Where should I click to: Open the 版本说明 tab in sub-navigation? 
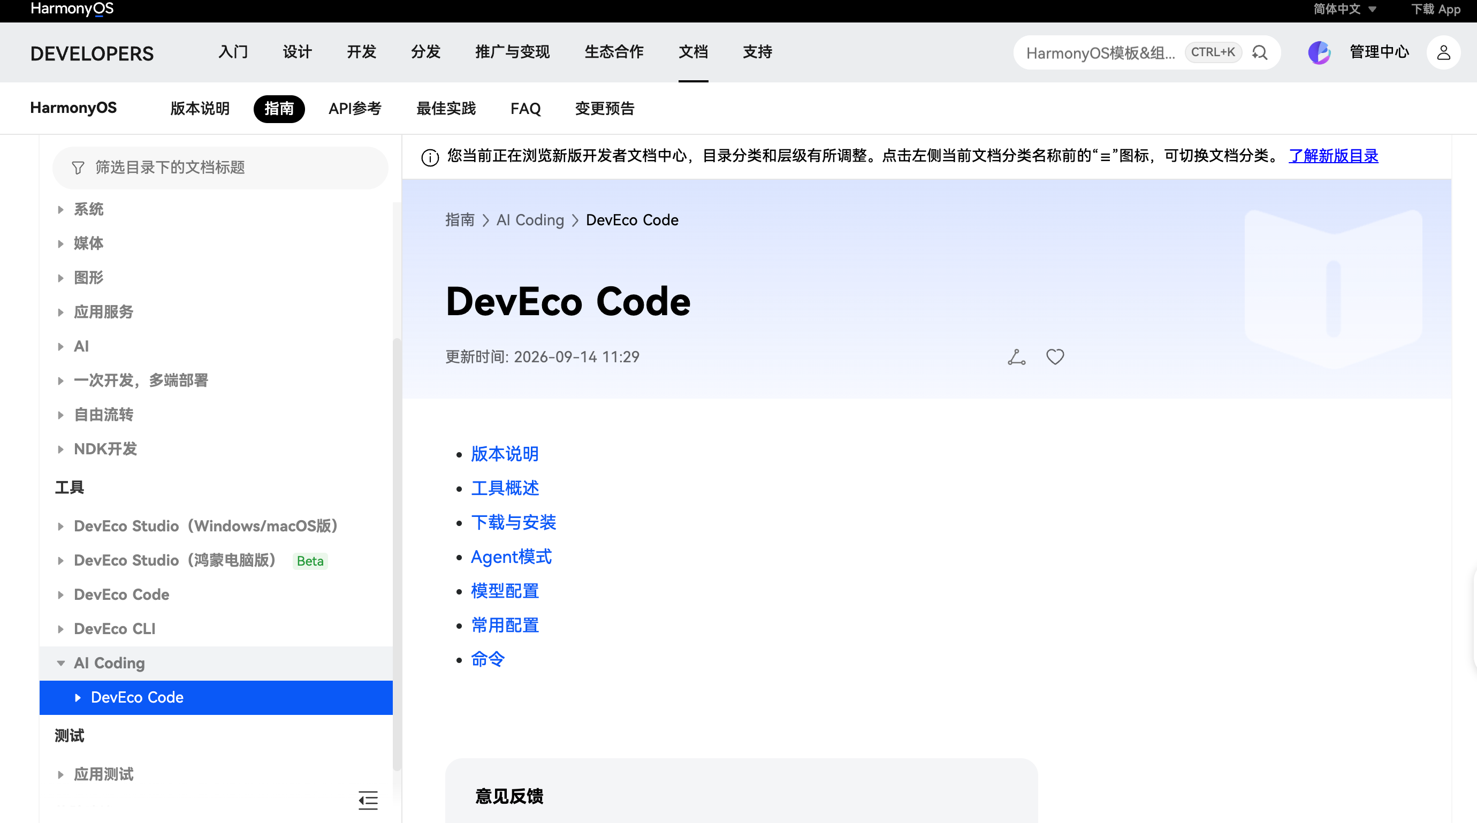coord(200,109)
